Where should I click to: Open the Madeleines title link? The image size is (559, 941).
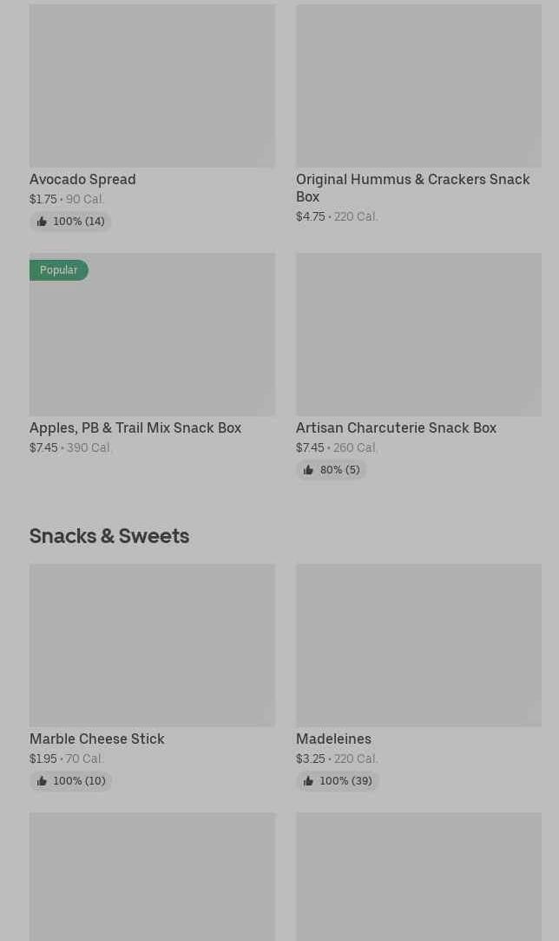pos(333,739)
